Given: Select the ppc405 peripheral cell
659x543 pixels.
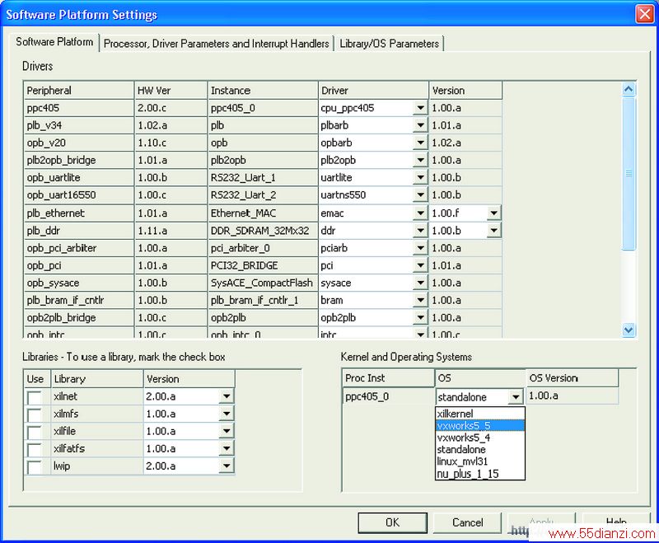Looking at the screenshot, I should 78,108.
